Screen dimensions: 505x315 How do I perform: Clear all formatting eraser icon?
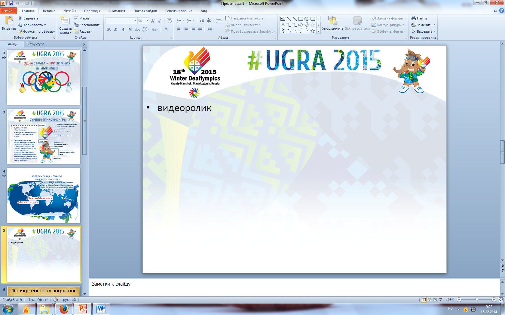coord(169,21)
